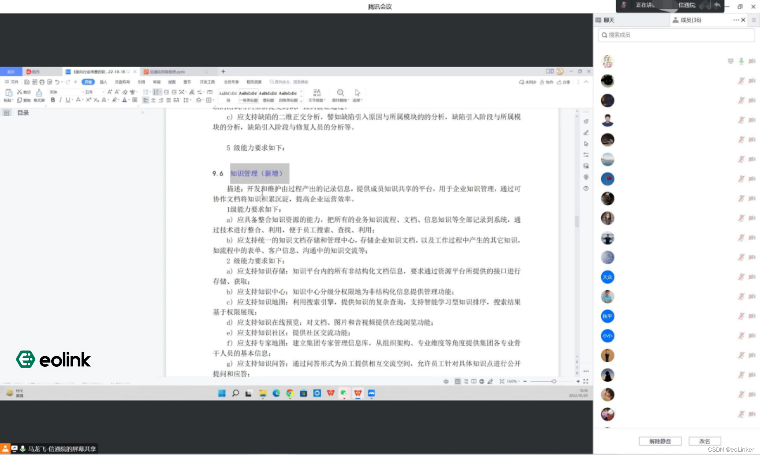Center align text
761x456 pixels.
click(x=153, y=100)
